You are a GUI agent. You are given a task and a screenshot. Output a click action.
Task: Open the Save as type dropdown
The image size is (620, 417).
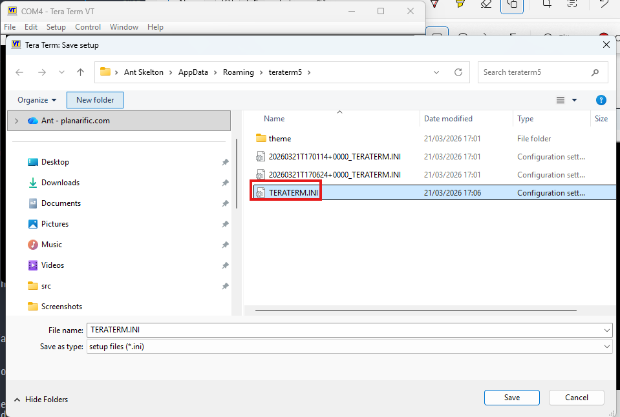[x=606, y=347]
